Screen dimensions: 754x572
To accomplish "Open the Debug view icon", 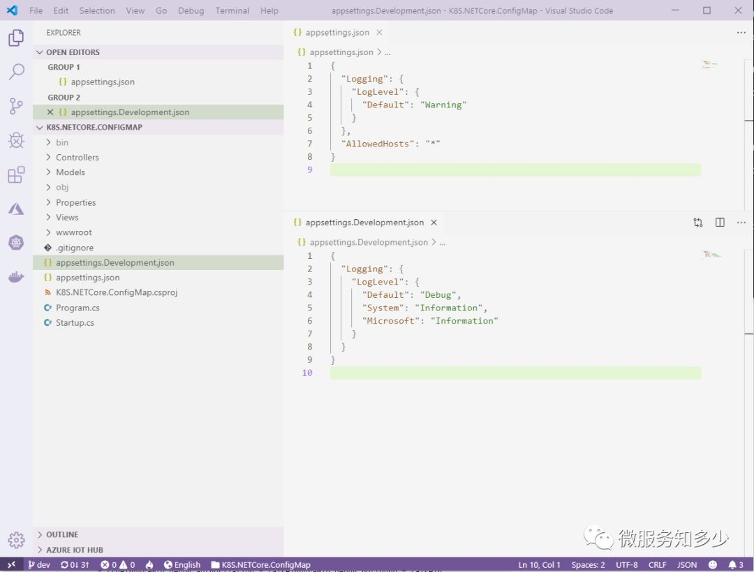I will [x=16, y=140].
